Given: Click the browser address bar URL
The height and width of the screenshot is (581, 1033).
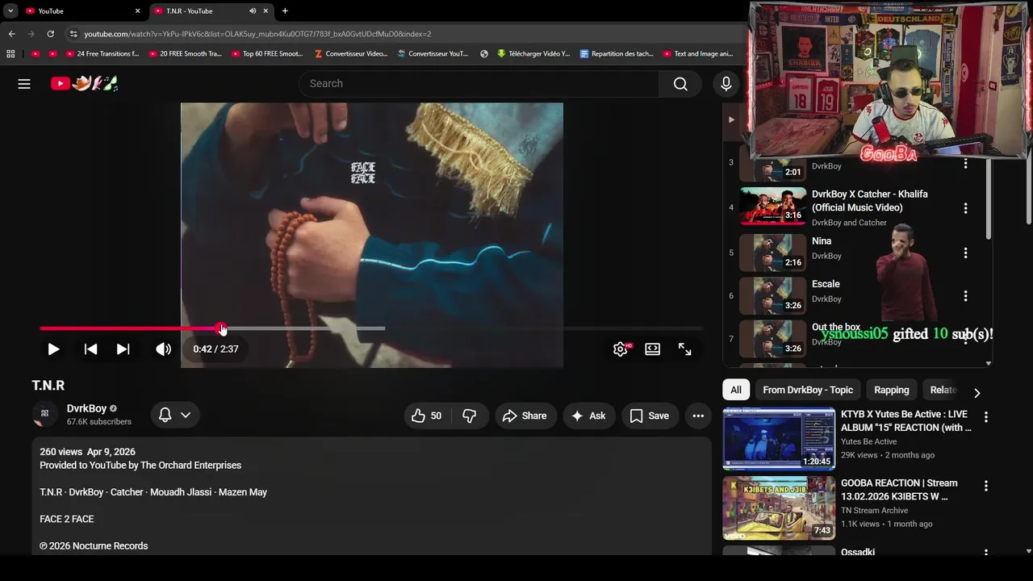Looking at the screenshot, I should click(x=257, y=34).
